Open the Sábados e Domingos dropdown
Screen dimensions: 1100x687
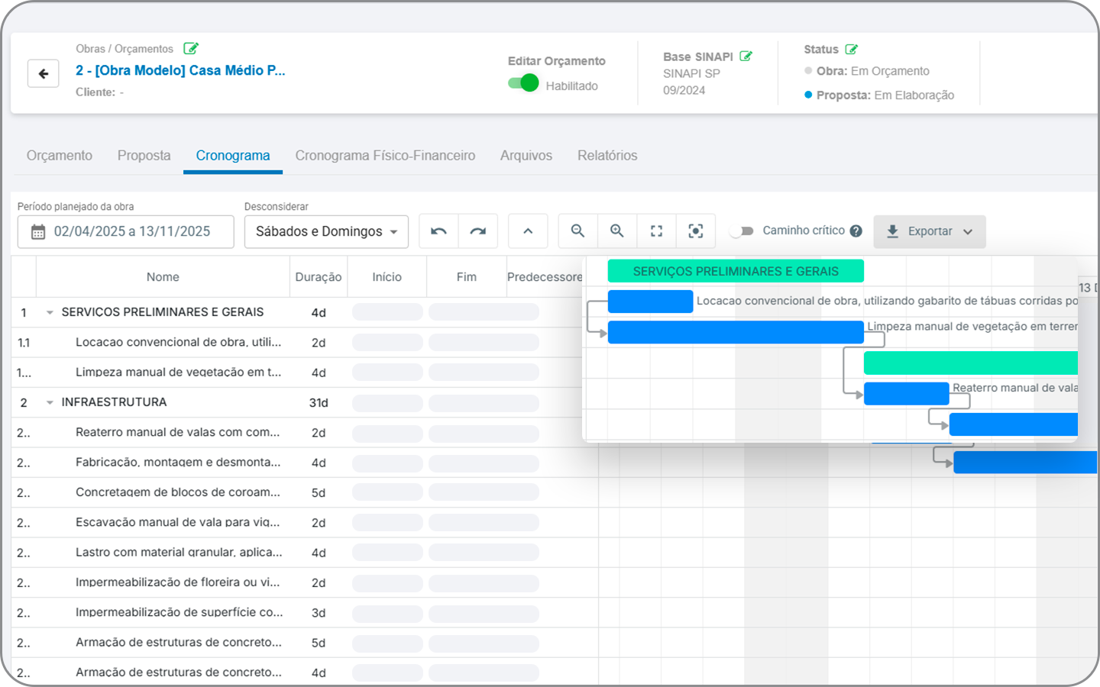[326, 232]
